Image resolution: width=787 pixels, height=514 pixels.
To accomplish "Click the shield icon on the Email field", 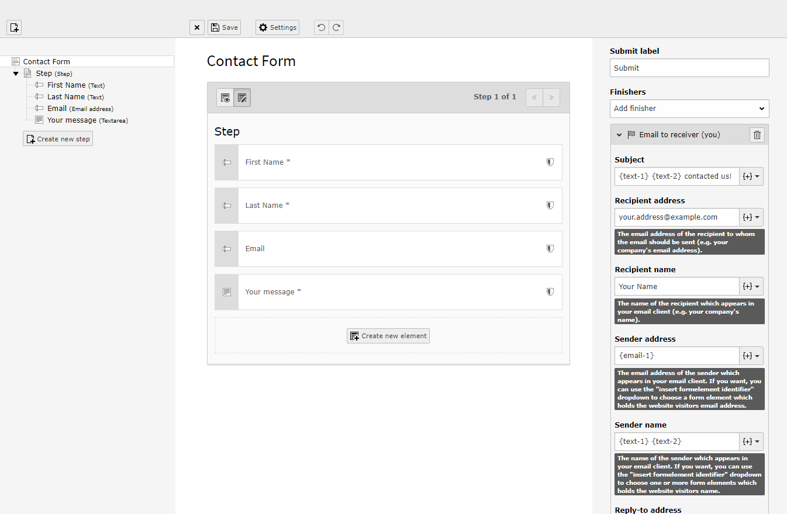I will coord(550,249).
